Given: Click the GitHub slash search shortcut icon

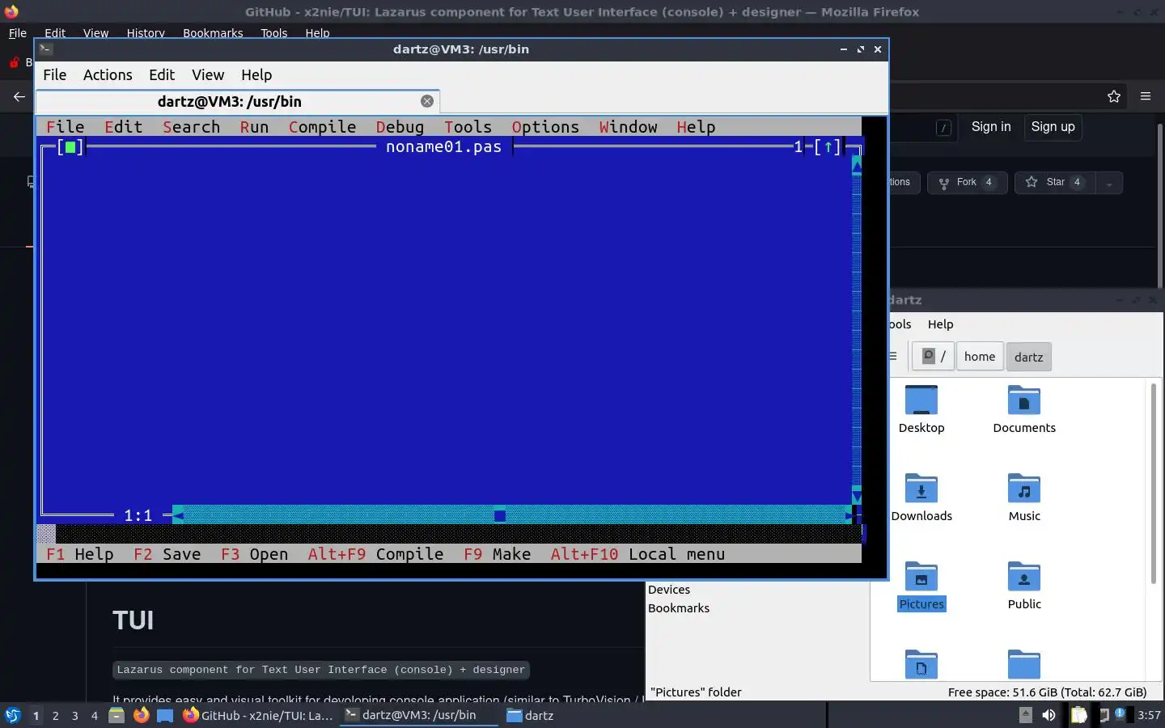Looking at the screenshot, I should (943, 128).
